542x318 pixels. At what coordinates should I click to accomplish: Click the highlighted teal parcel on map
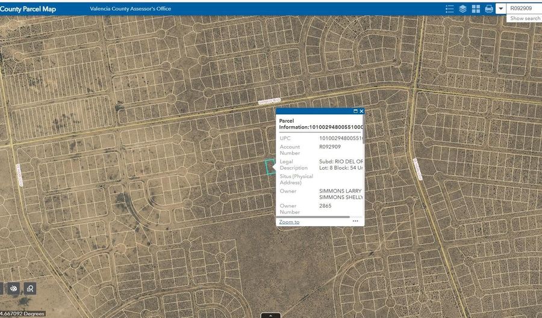tap(270, 167)
